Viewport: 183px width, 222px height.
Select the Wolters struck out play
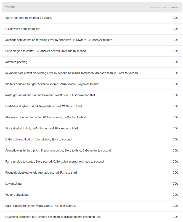click(17, 195)
